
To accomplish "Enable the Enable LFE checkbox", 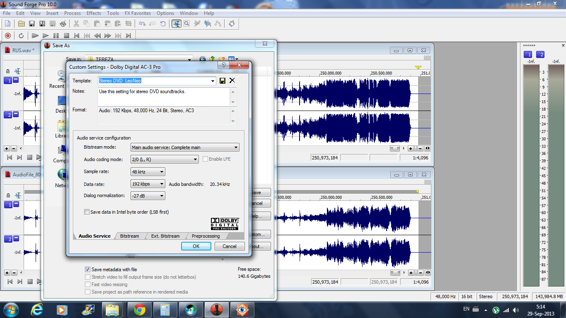I will (x=206, y=159).
